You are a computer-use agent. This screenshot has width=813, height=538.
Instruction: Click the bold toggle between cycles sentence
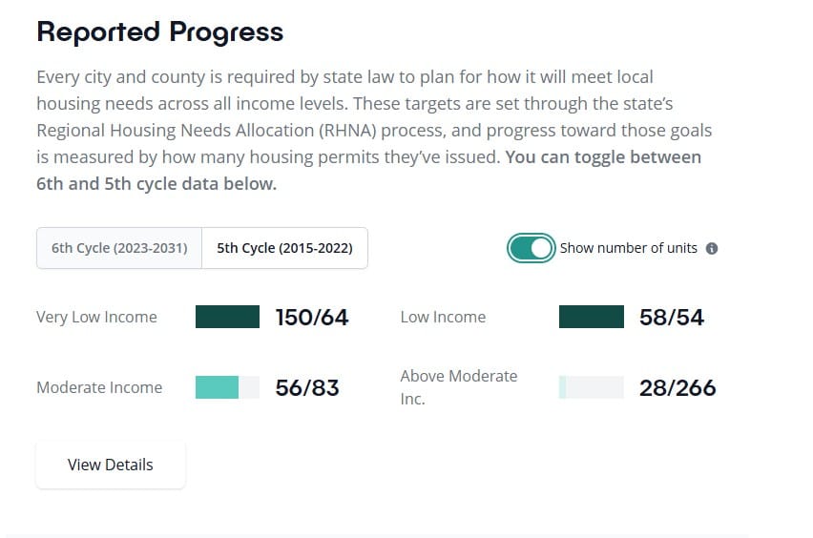[368, 170]
